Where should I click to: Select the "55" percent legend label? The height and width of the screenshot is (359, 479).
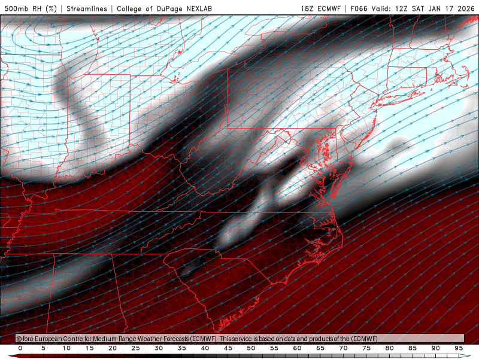click(x=274, y=348)
